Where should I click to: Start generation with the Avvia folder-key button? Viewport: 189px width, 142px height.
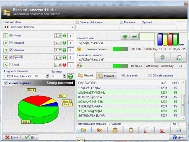(83, 130)
